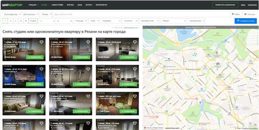This screenshot has width=259, height=130.
Task: Favorite the Скоморошинская ул. listing heart
Action: click(x=135, y=123)
